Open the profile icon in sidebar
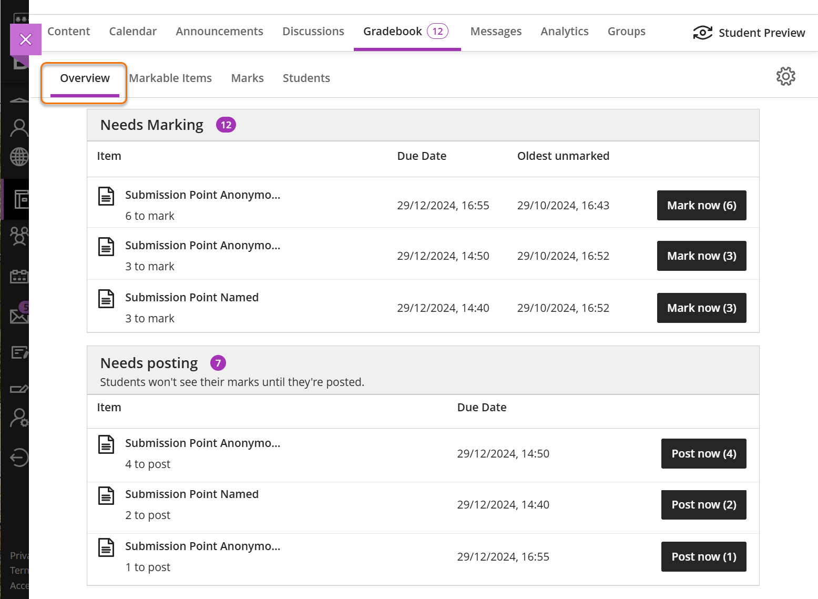Screen dimensions: 818x599 (19, 128)
